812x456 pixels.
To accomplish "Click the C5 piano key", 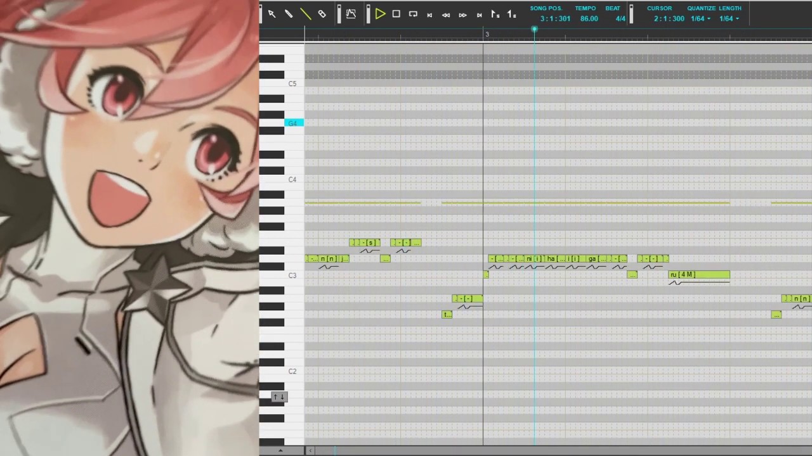I will pos(292,84).
